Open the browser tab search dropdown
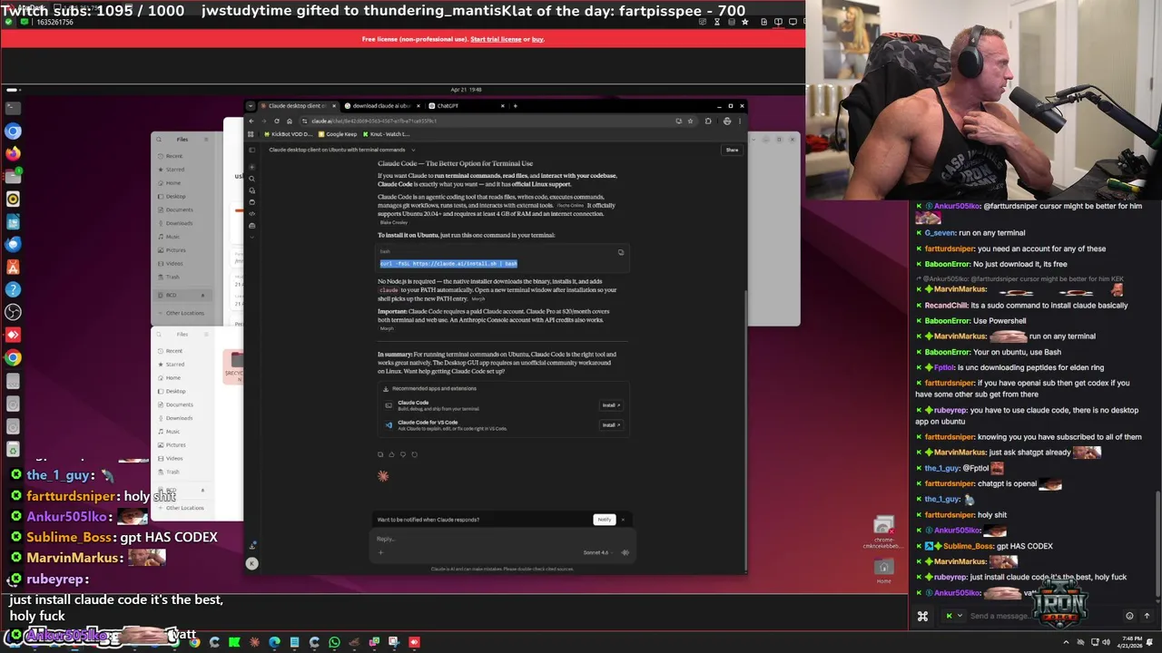This screenshot has width=1162, height=653. (x=251, y=106)
